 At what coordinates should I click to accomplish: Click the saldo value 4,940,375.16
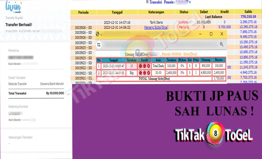point(248,72)
